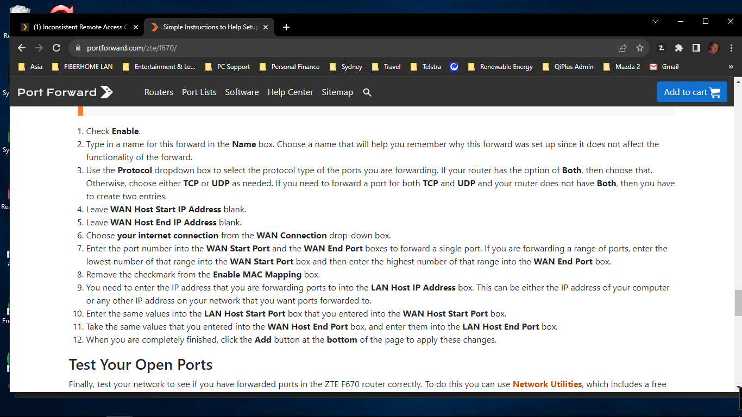Click the Add to cart button

point(691,92)
